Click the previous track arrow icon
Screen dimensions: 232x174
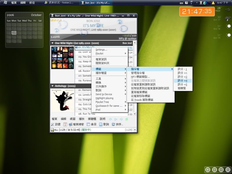pyautogui.click(x=110, y=119)
